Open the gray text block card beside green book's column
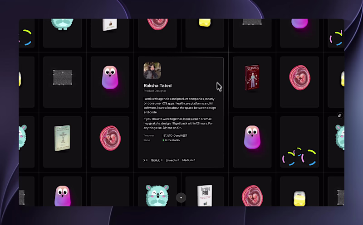This screenshot has width=363, height=225. 63,82
